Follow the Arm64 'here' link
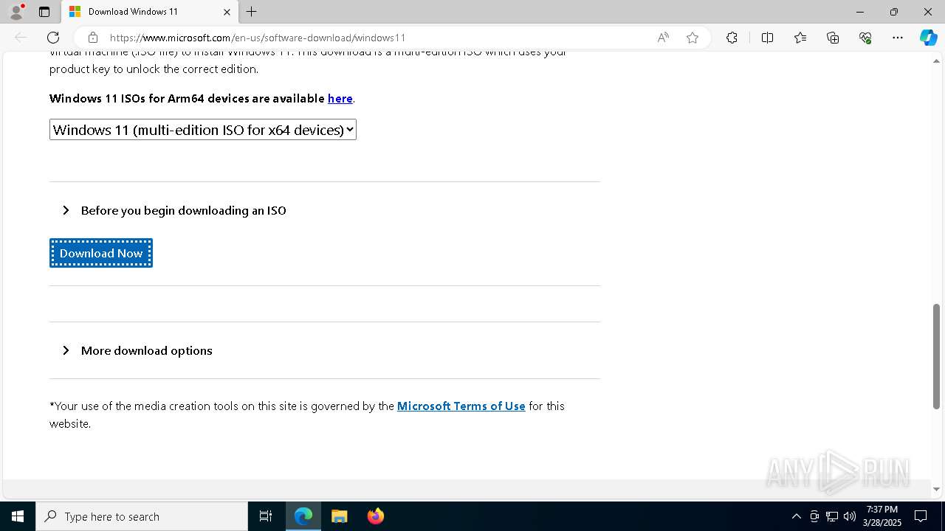 (340, 98)
